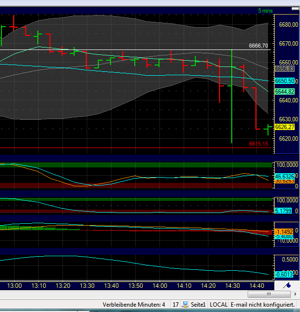This screenshot has width=300, height=312.
Task: Click the orange -1,1492 indicator value
Action: pos(284,231)
